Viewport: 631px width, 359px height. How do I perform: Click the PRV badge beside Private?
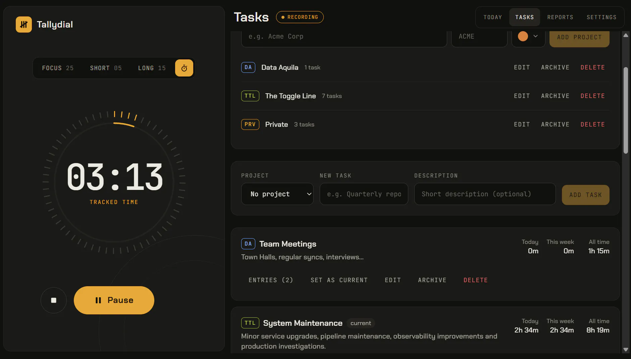(250, 124)
